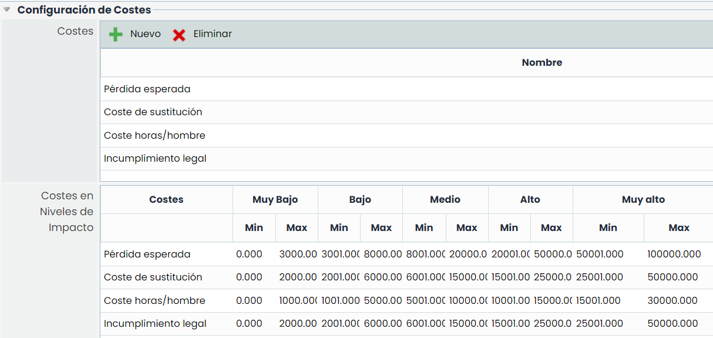Edit Pérdida esperada Muy alto Min 50001

coord(600,255)
